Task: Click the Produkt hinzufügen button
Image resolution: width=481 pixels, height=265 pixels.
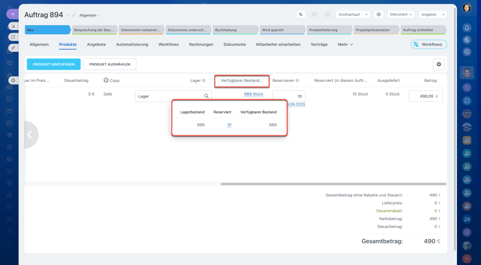Action: point(53,64)
